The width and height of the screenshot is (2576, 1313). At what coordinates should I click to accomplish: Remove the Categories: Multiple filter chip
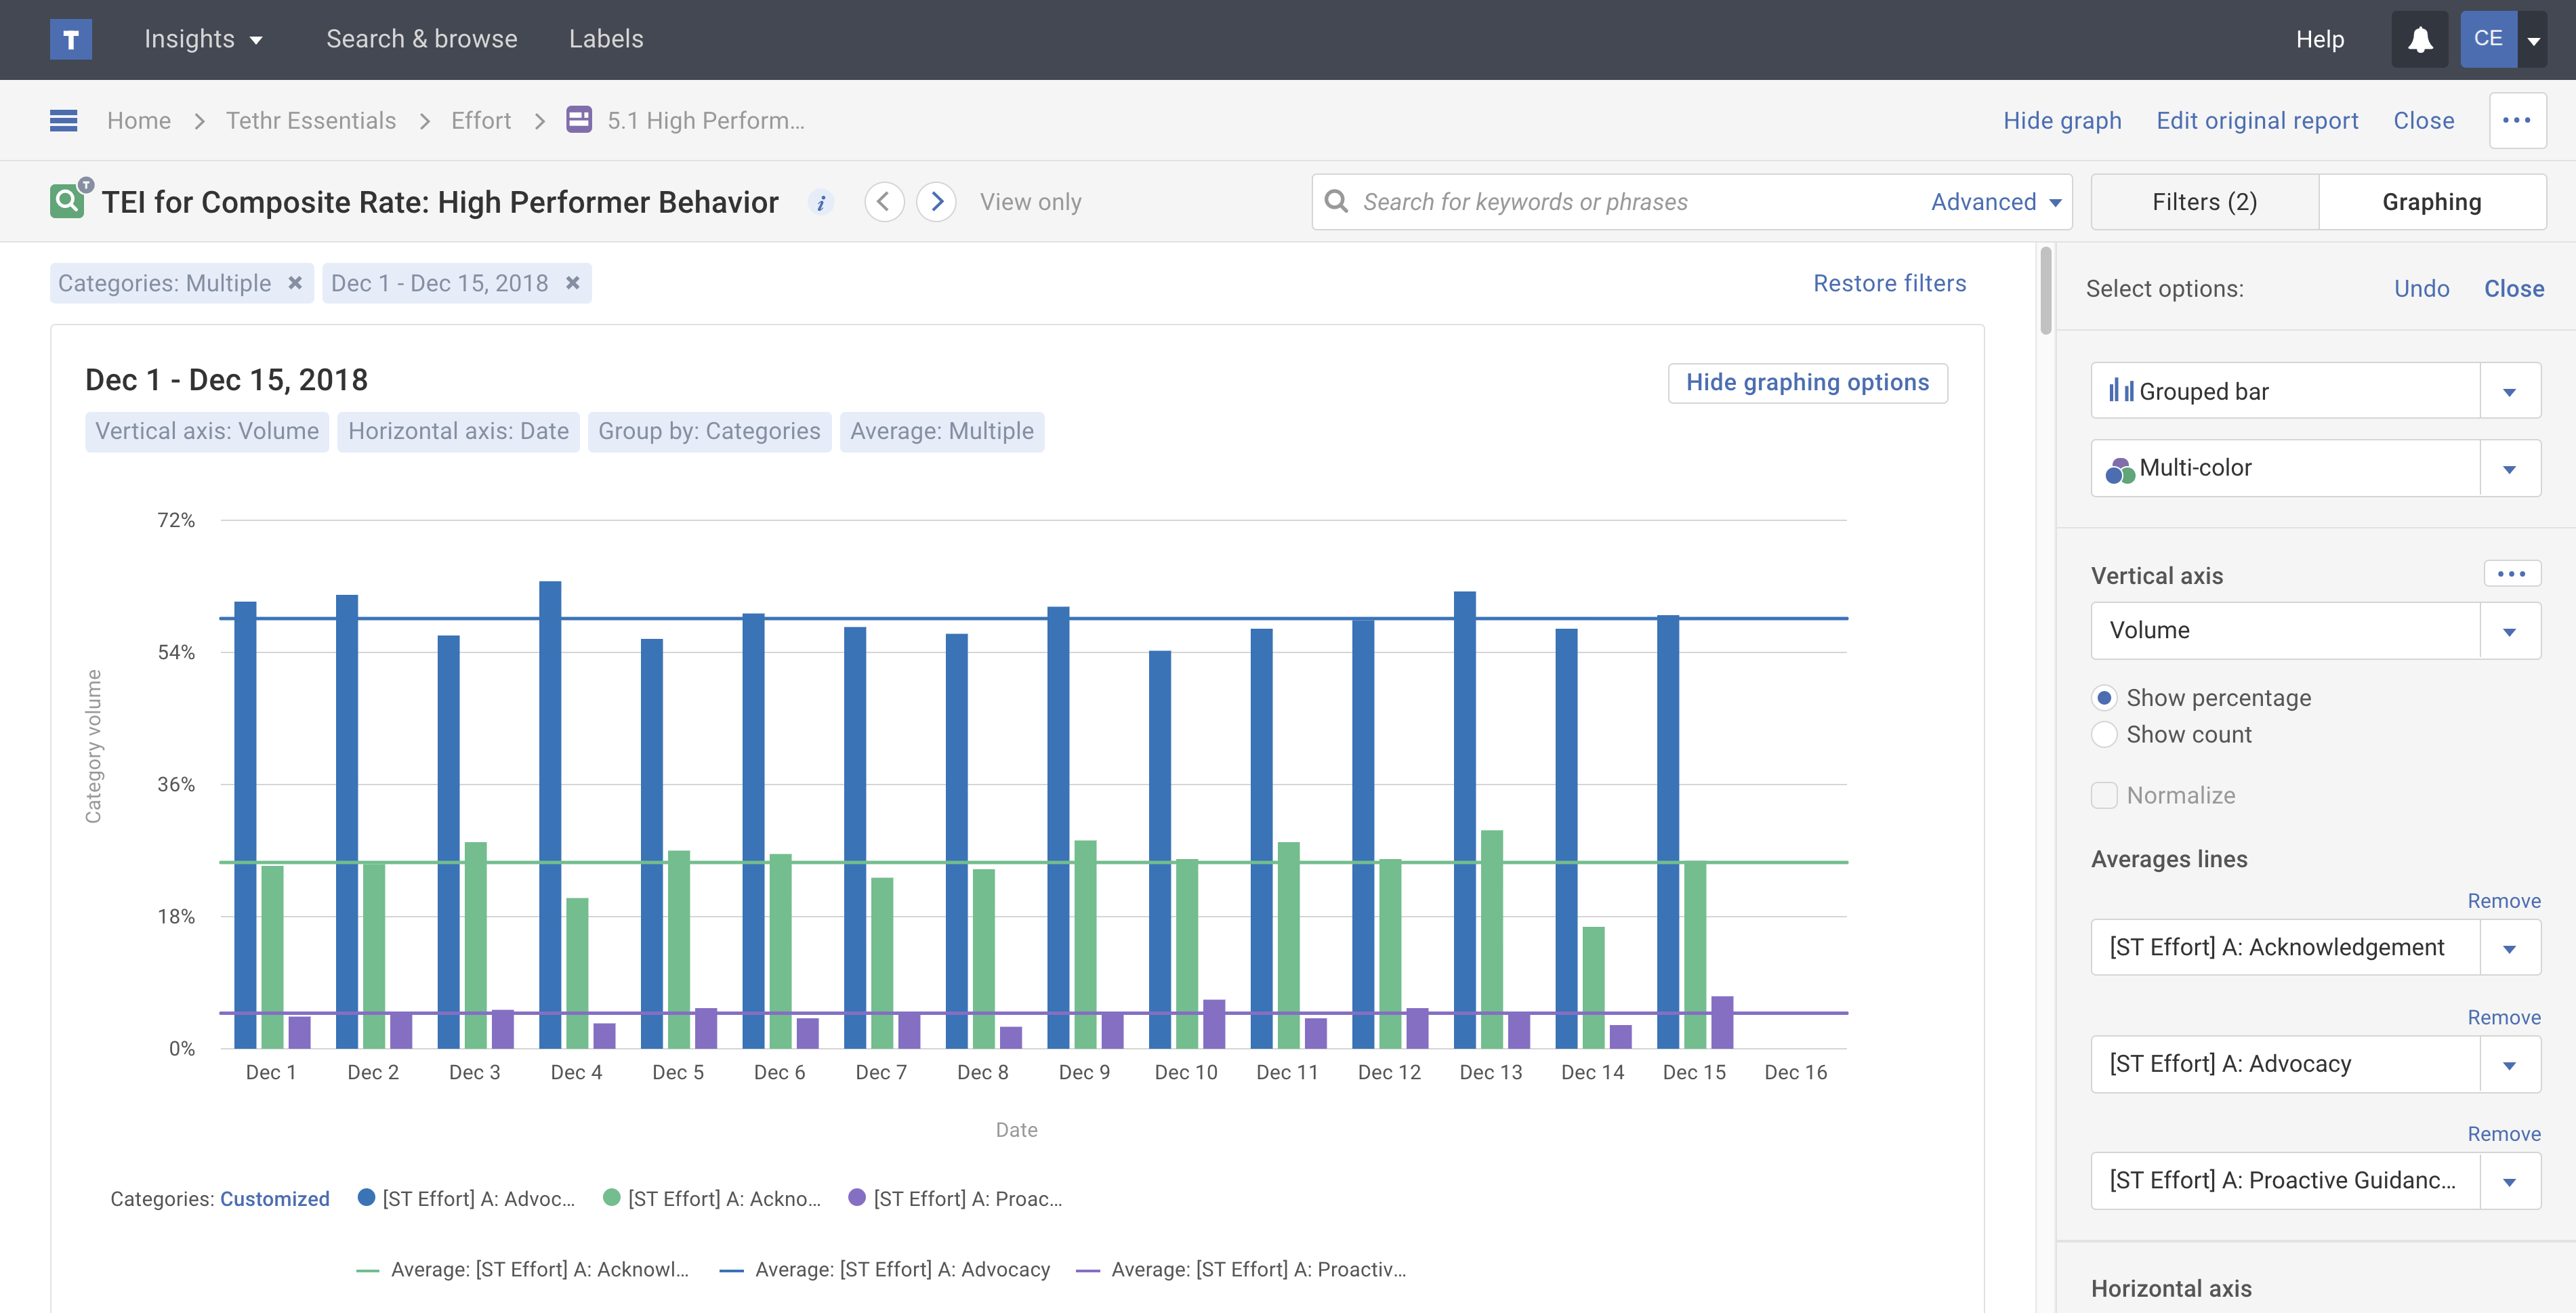pyautogui.click(x=295, y=283)
